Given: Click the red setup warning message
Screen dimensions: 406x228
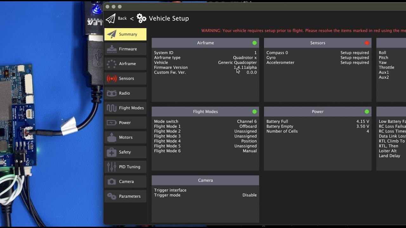Looking at the screenshot, I should pos(304,31).
